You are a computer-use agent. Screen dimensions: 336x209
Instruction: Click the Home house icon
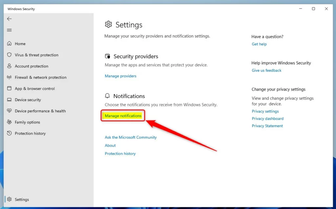tap(9, 44)
